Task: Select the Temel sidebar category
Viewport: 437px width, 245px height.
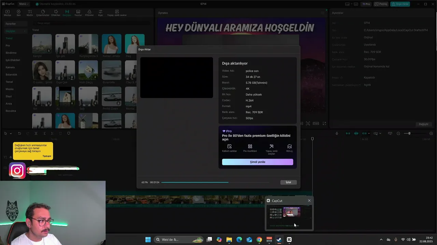Action: click(9, 82)
